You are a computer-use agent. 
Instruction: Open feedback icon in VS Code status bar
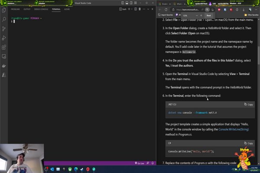point(148,163)
